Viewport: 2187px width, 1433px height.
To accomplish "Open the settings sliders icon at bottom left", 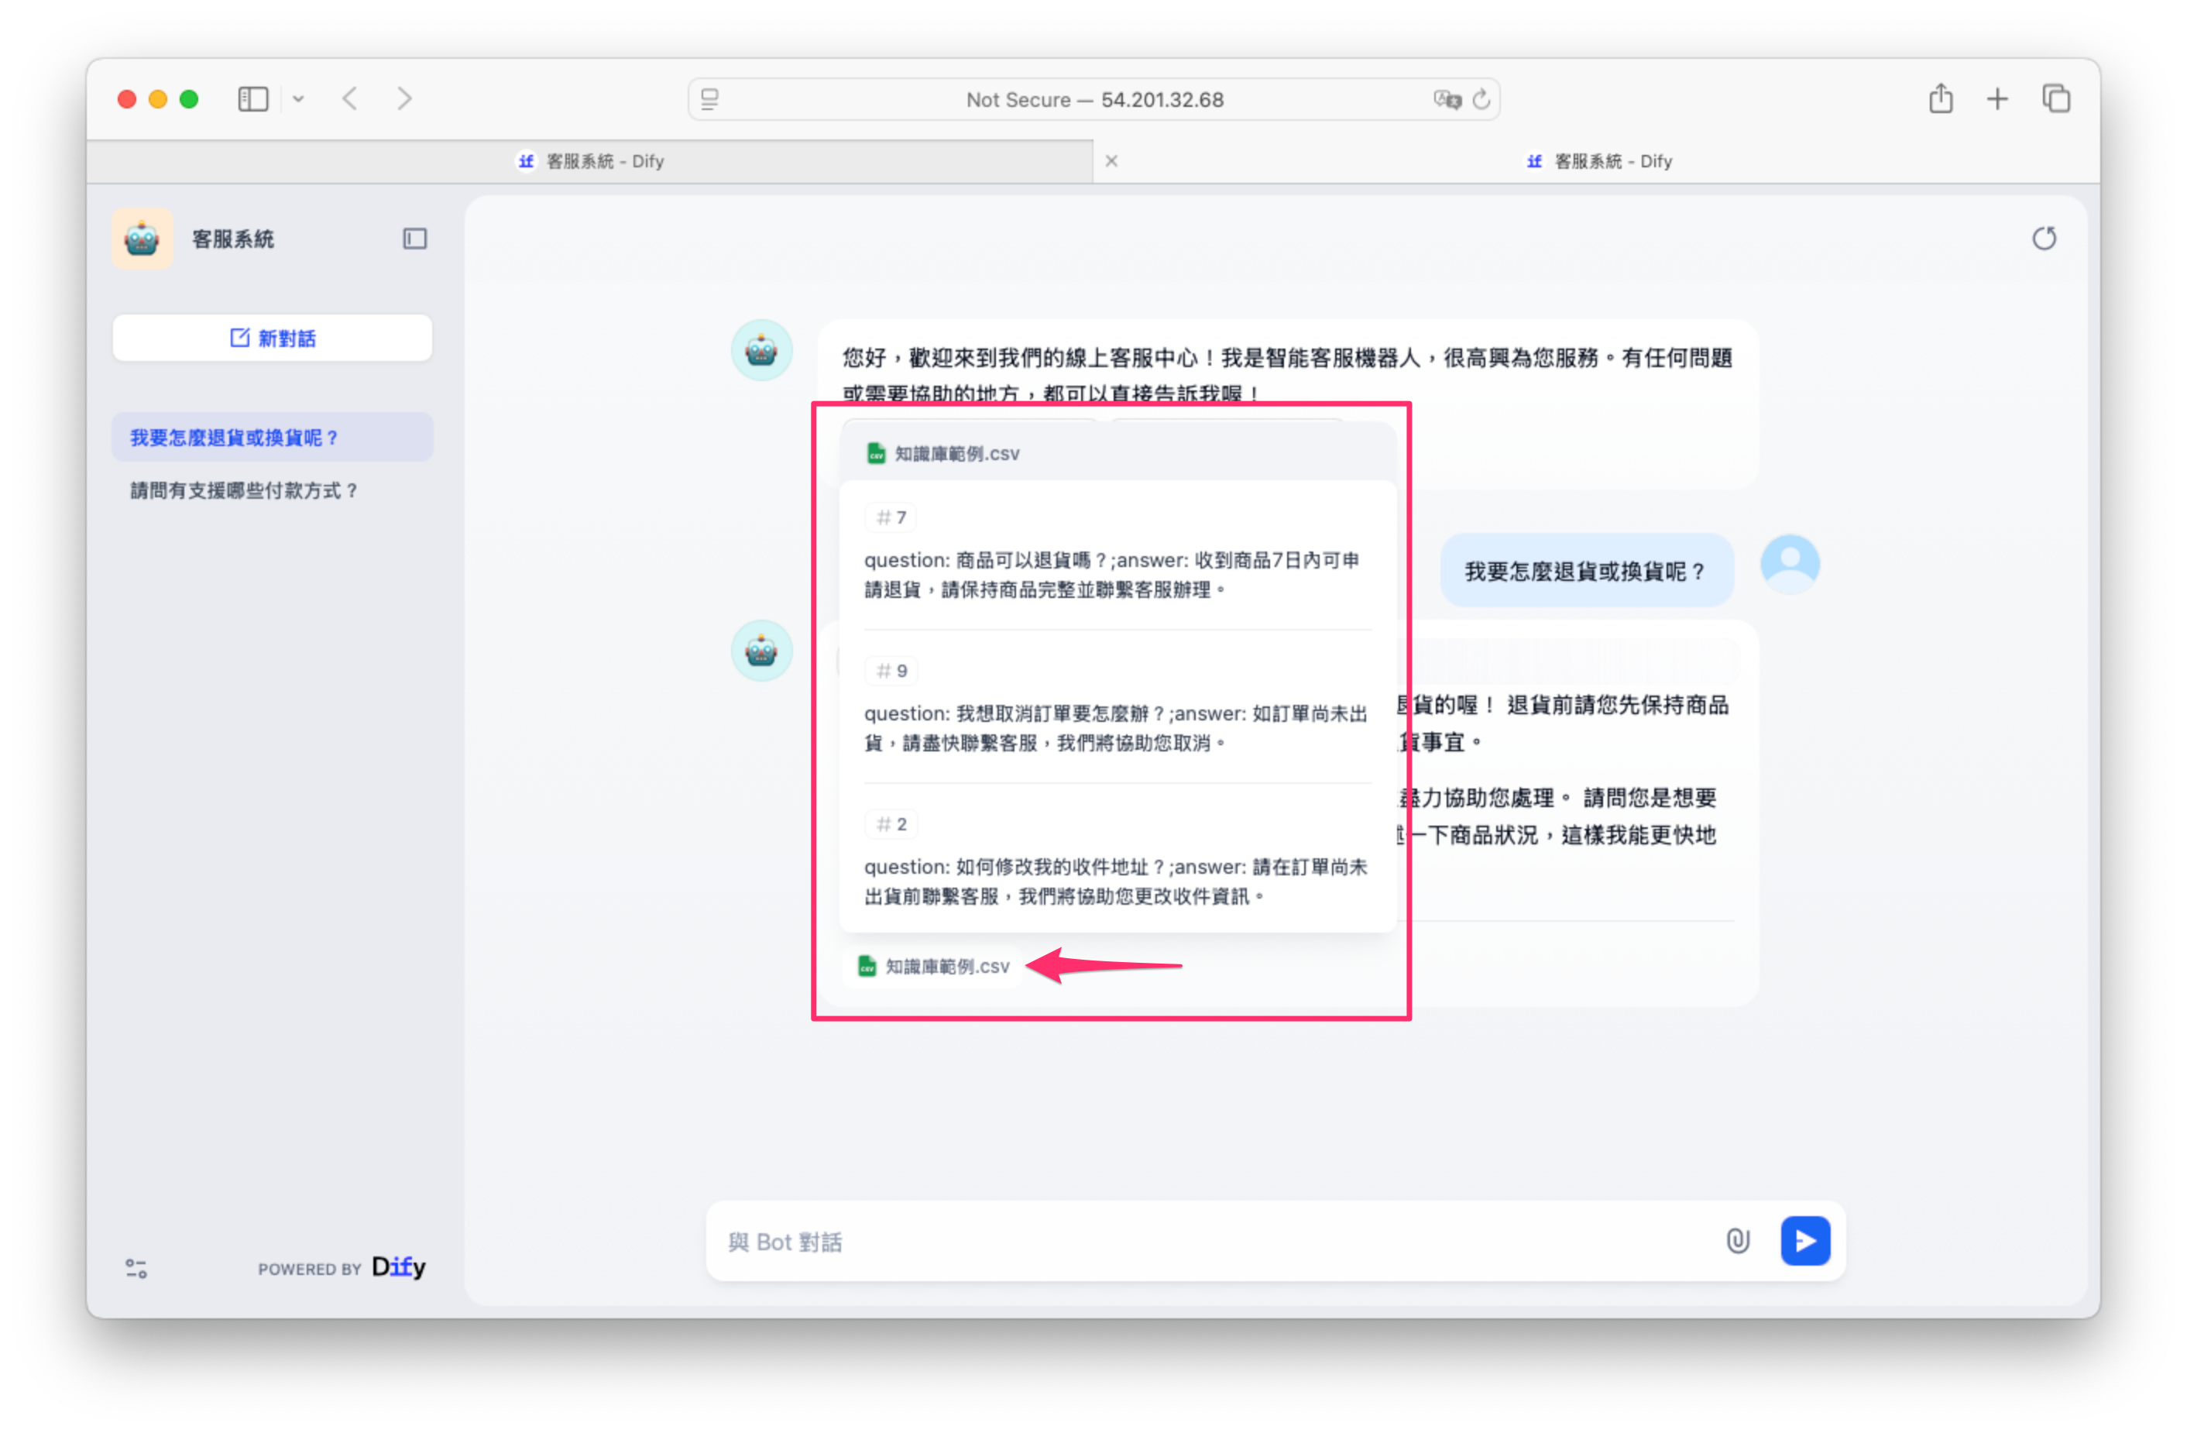I will (x=136, y=1267).
